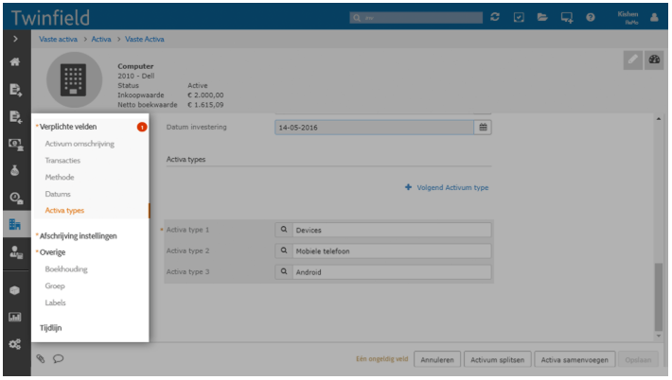
Task: Open the settings gears in sidebar
Action: click(x=15, y=344)
